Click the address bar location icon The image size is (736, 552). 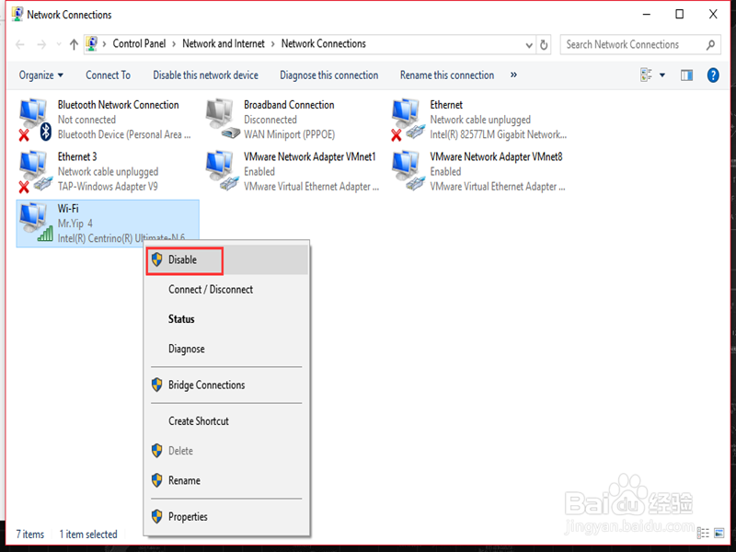coord(92,44)
